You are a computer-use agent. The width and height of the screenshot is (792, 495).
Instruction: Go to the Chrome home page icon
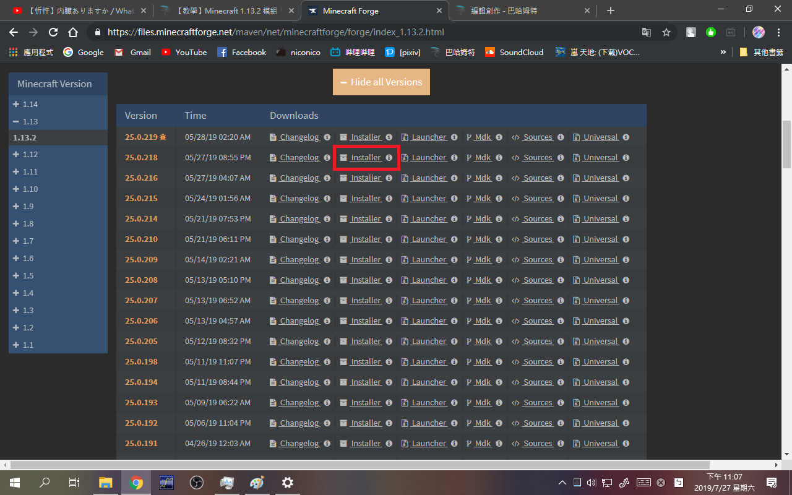pos(73,32)
